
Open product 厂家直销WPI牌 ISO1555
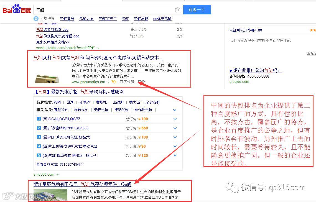click(x=65, y=128)
